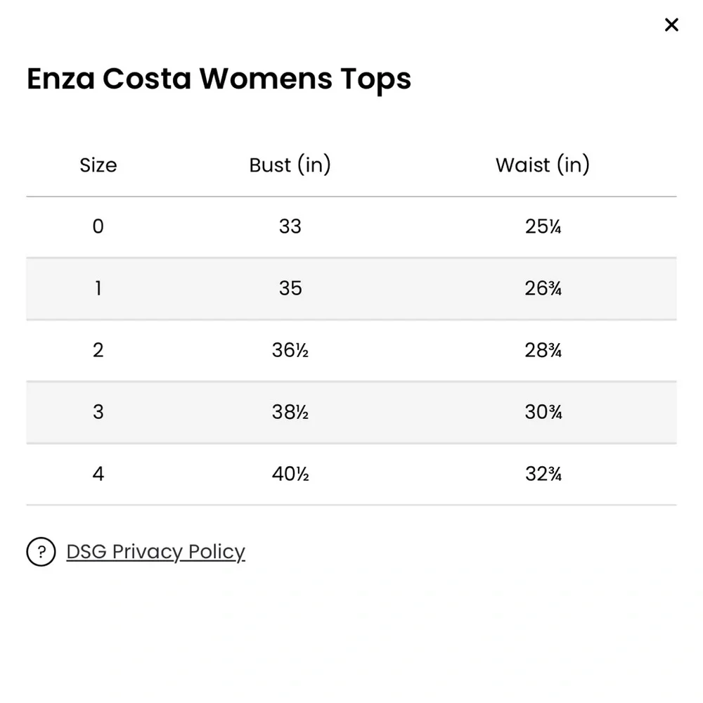The height and width of the screenshot is (703, 703).
Task: Click the size 0 row label
Action: tap(98, 226)
